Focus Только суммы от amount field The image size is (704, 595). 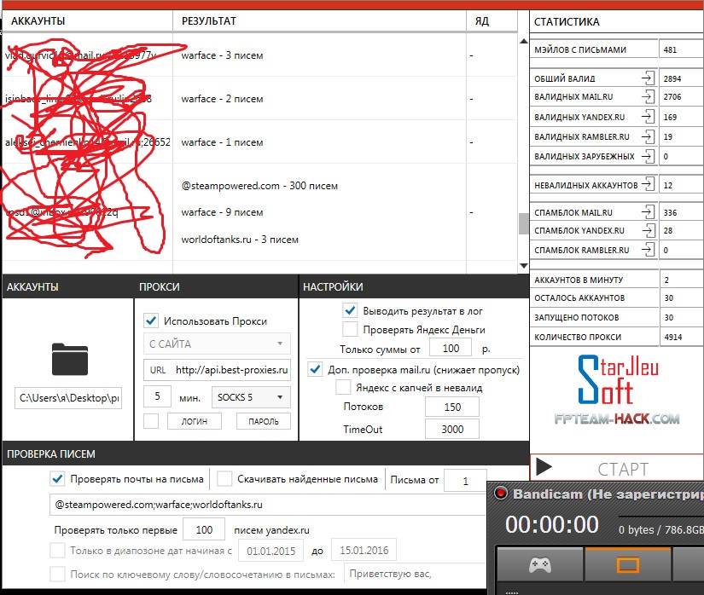point(451,349)
